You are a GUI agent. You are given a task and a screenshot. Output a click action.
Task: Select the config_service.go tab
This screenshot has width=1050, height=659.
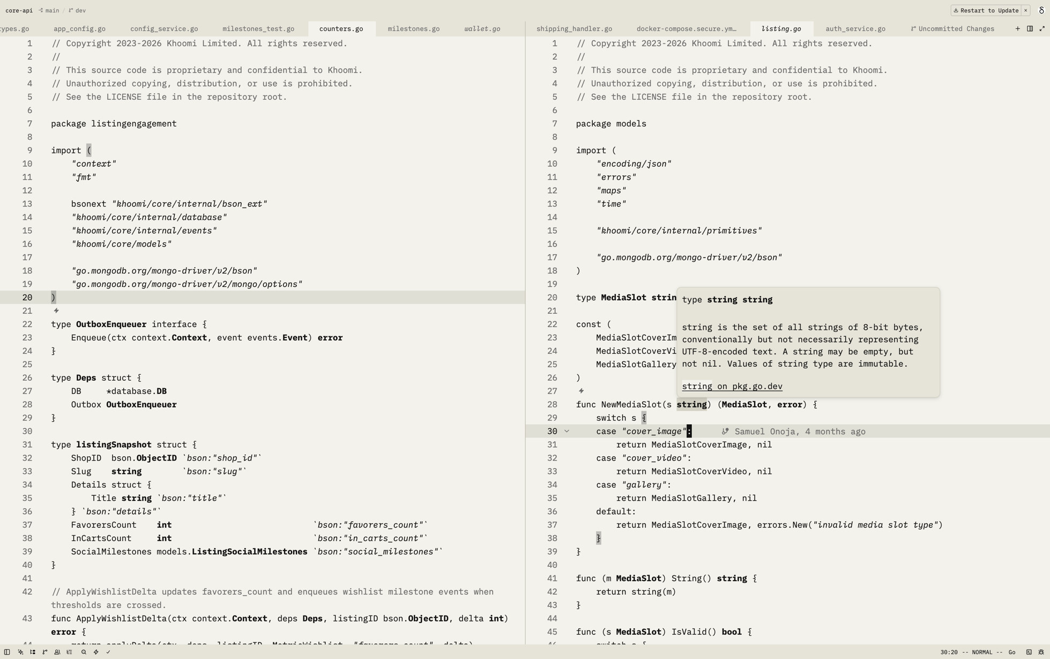pyautogui.click(x=164, y=28)
